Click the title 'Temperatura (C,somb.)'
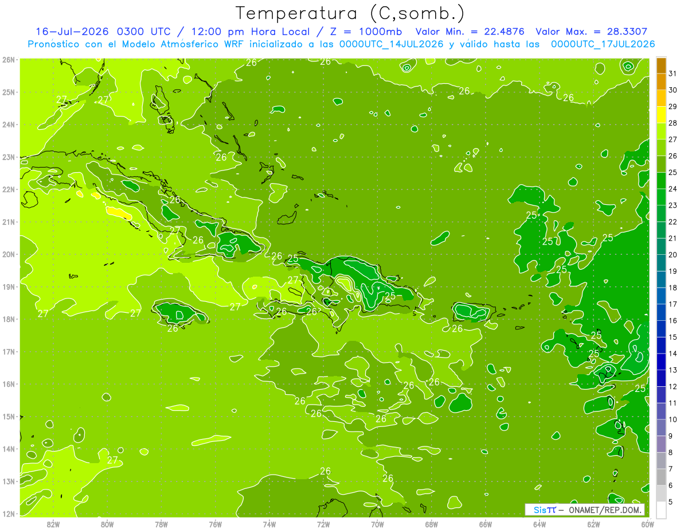 (350, 13)
